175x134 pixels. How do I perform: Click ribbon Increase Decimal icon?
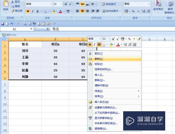tap(143, 11)
